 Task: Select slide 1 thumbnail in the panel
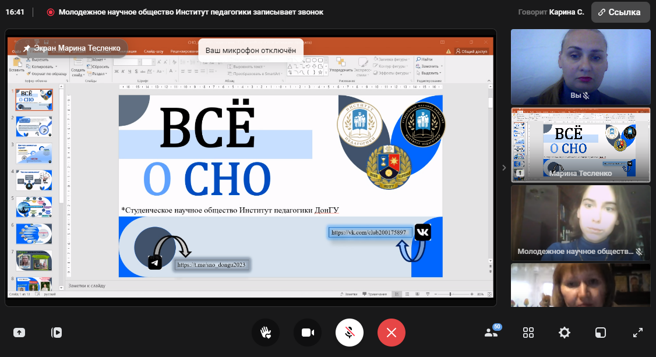tap(34, 100)
